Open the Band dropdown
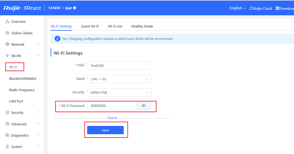Image resolution: width=294 pixels, height=154 pixels. pos(119,79)
